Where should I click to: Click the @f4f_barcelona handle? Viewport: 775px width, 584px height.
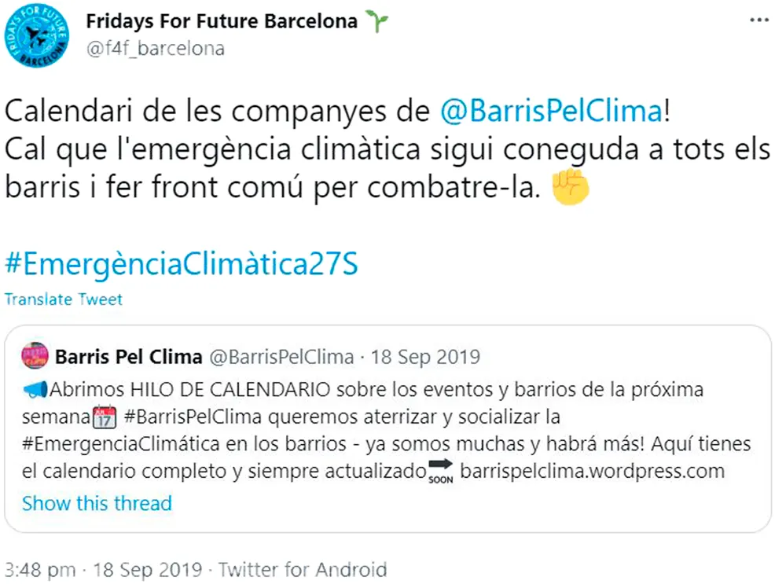tap(156, 49)
